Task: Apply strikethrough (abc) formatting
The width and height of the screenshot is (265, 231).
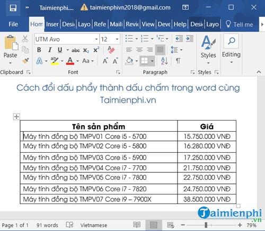Action: tap(76, 50)
